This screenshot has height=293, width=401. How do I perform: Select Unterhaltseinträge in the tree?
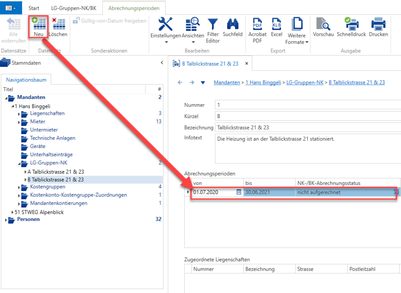(51, 154)
